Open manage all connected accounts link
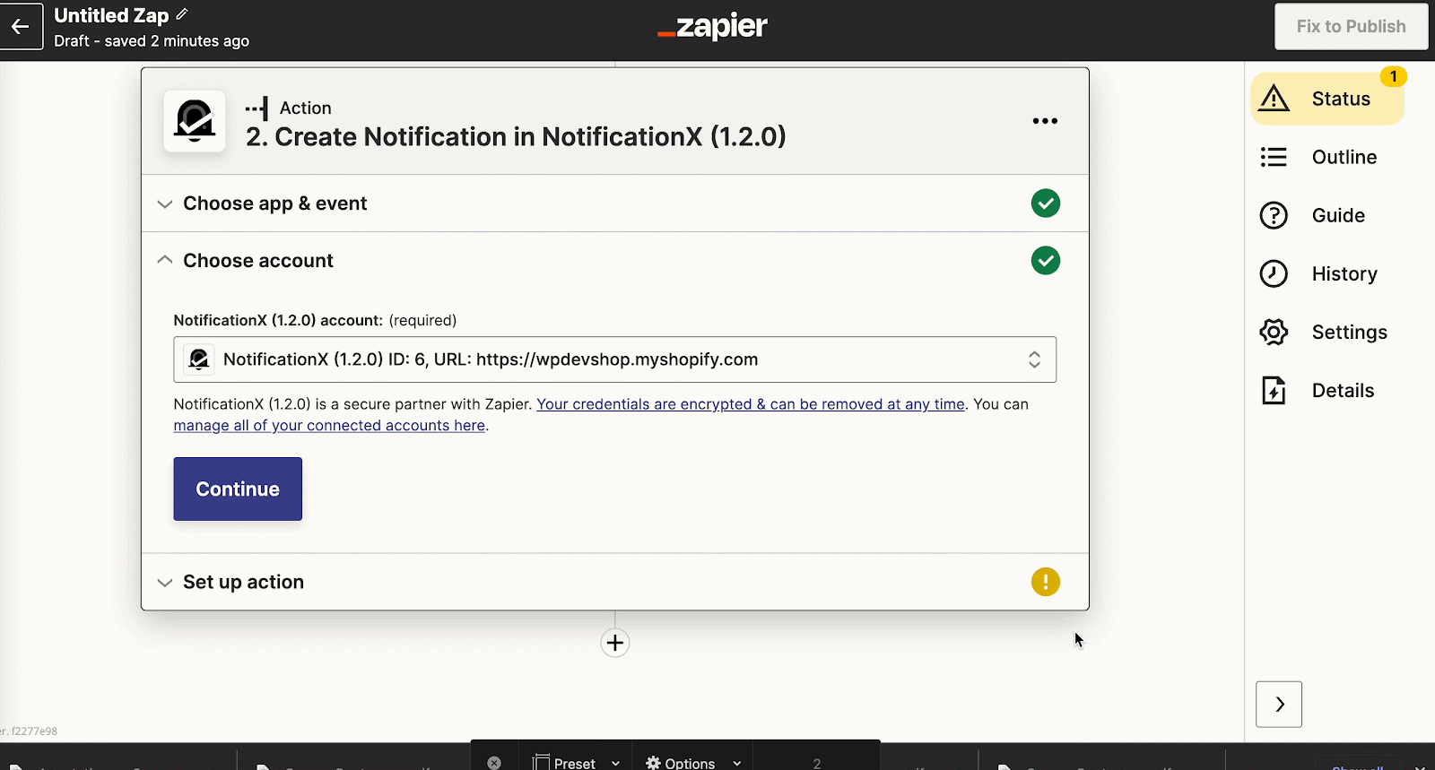This screenshot has width=1435, height=770. tap(329, 426)
